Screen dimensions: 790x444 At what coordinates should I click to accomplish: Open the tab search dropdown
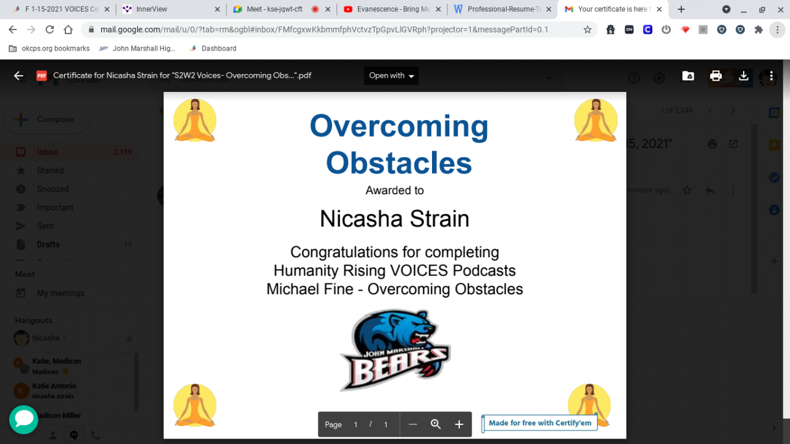[x=726, y=9]
